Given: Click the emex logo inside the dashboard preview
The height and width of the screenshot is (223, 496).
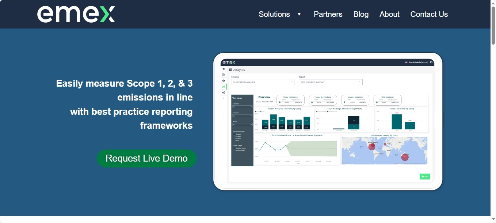Looking at the screenshot, I should coord(229,62).
